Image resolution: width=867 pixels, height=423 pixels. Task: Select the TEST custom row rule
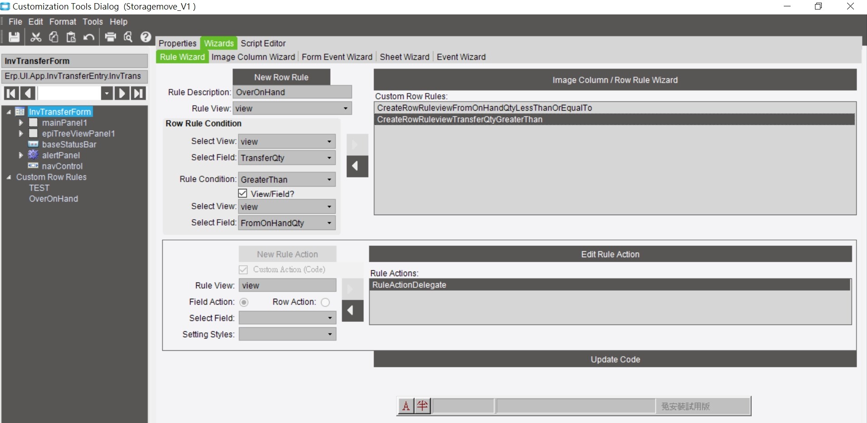[x=39, y=188]
